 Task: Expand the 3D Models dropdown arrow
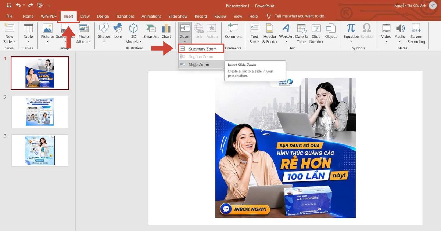click(x=140, y=42)
